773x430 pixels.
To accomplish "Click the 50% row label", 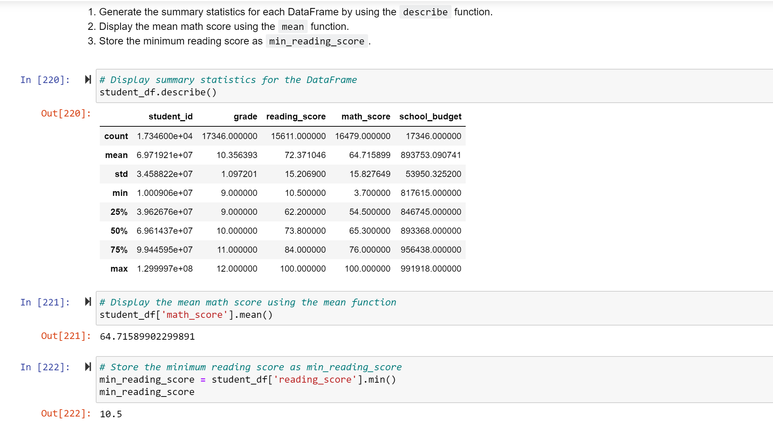I will [x=119, y=231].
